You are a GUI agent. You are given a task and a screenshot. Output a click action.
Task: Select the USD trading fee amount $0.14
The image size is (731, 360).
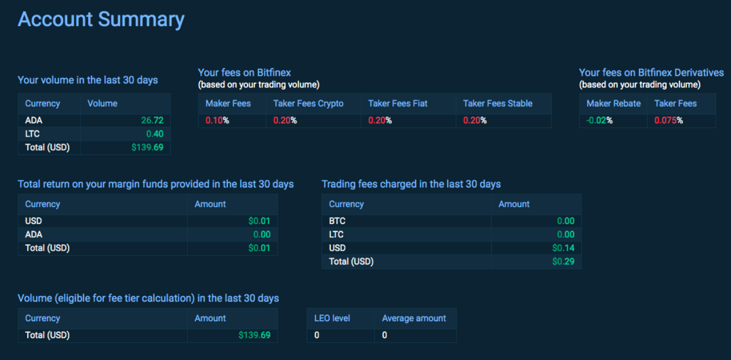(563, 248)
